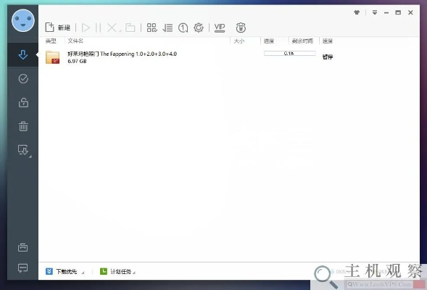
Task: Sort by the 大小 column header
Action: 239,41
